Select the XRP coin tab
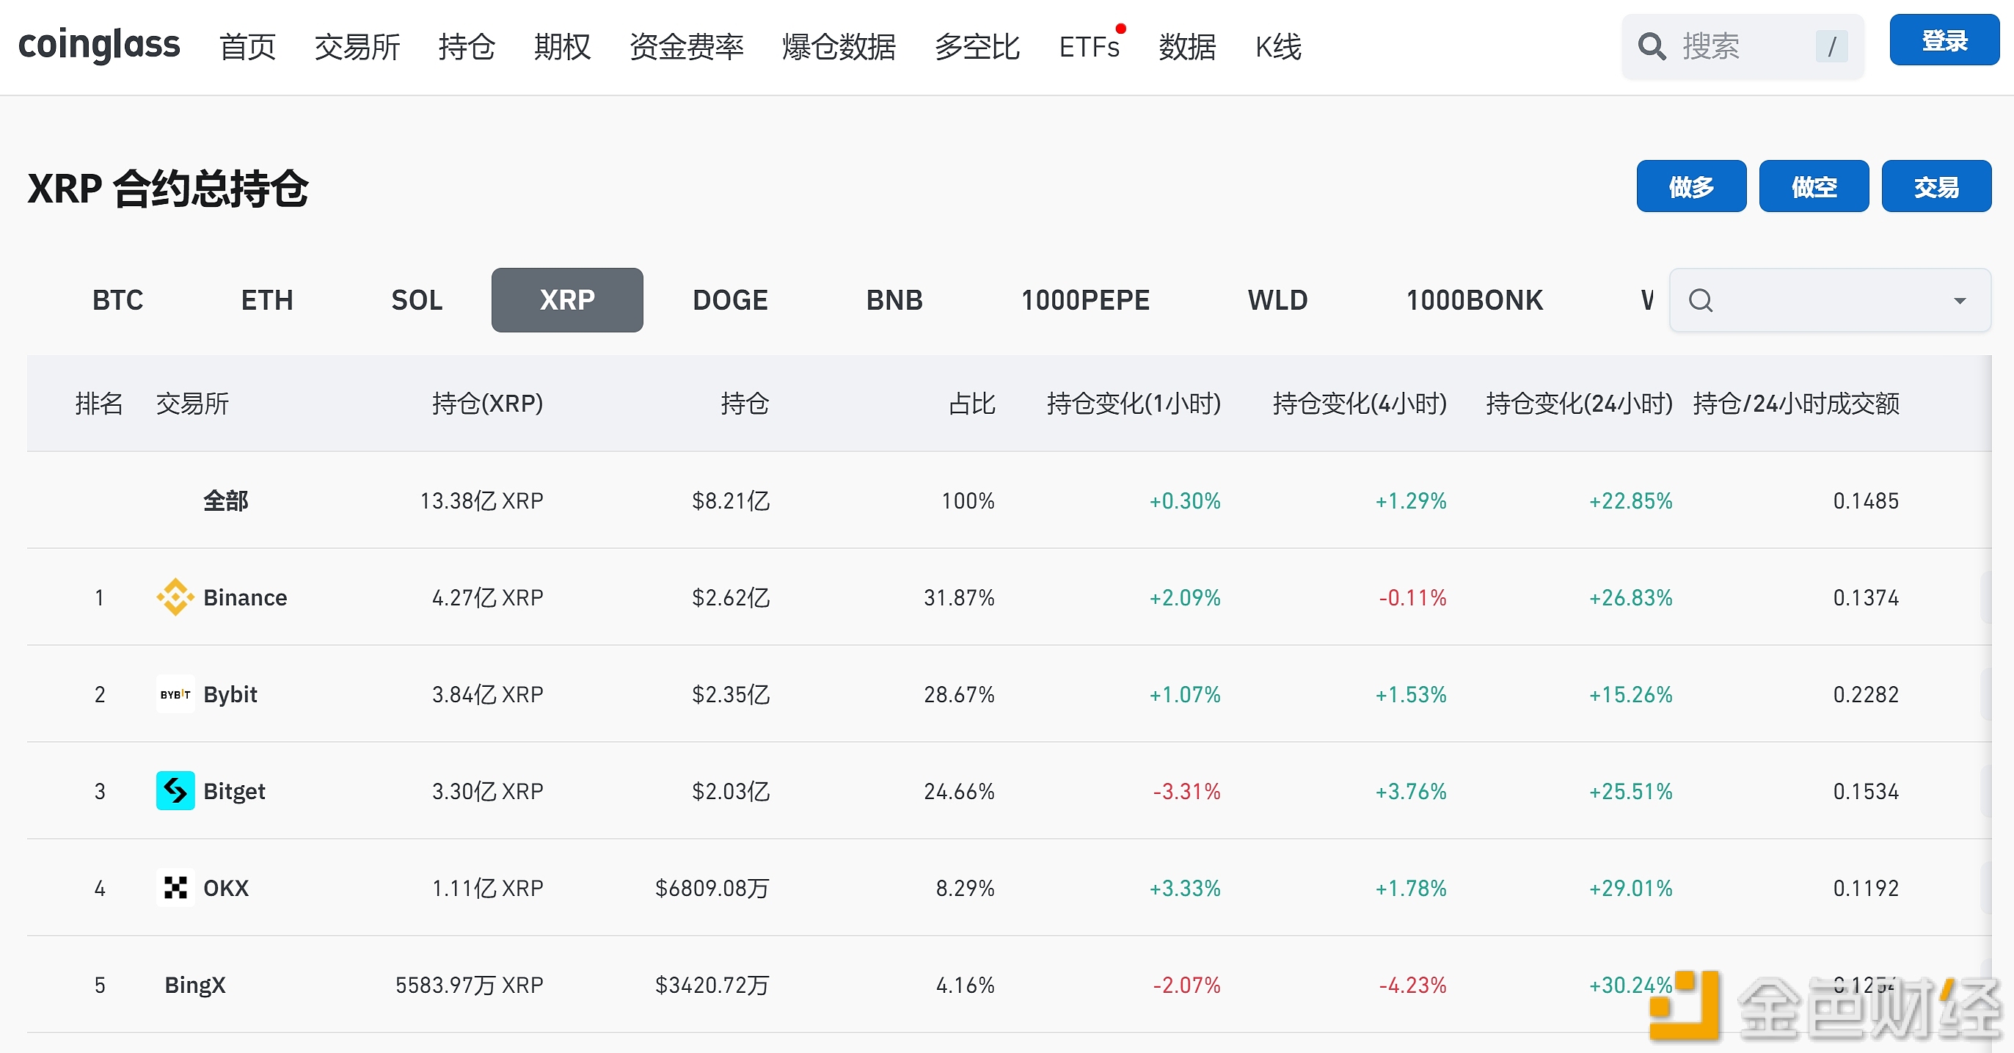2014x1053 pixels. (x=568, y=300)
